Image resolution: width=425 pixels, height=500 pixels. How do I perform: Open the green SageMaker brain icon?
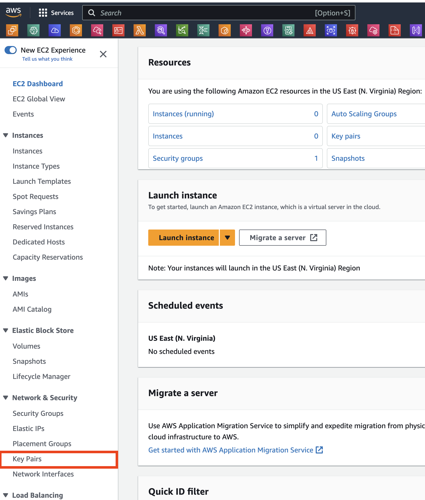point(33,31)
